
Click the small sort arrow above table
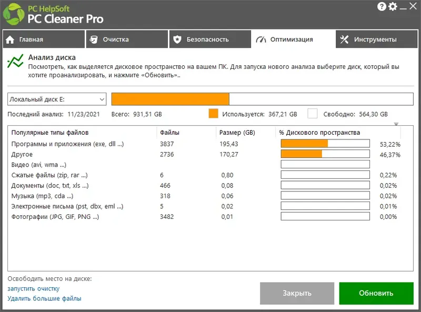tap(396, 124)
